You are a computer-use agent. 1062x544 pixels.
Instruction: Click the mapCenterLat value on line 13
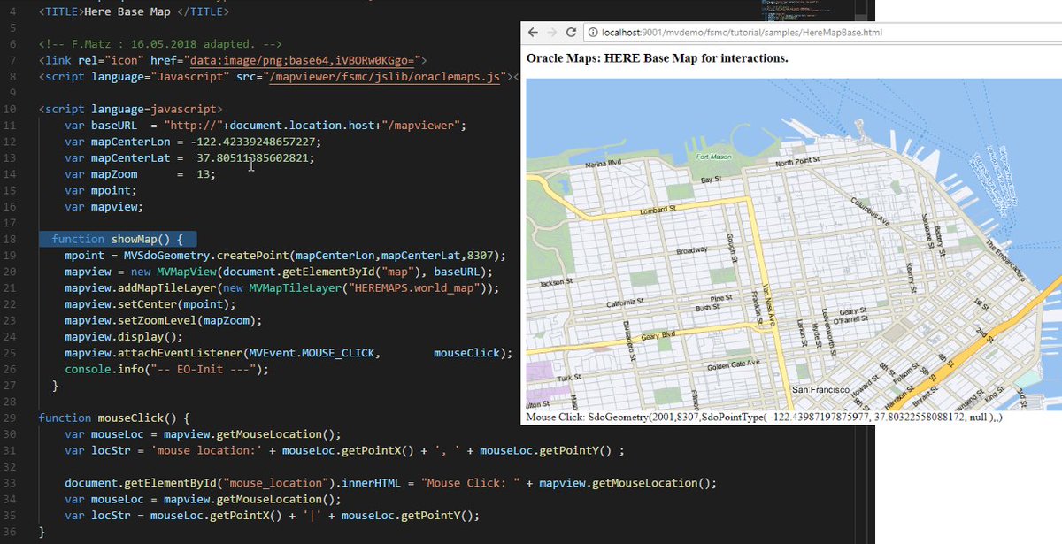254,158
